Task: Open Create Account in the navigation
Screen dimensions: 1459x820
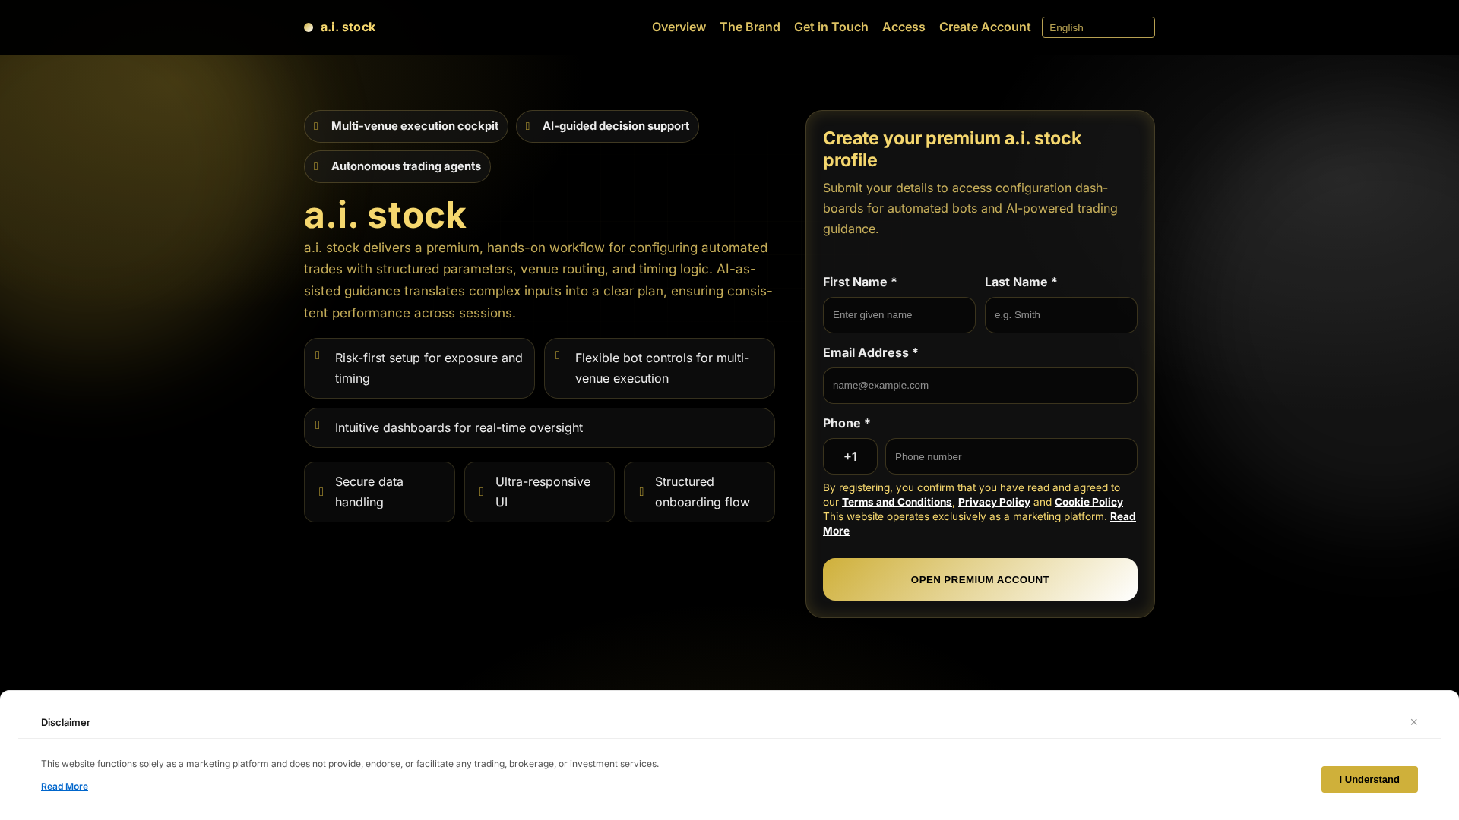Action: click(985, 27)
